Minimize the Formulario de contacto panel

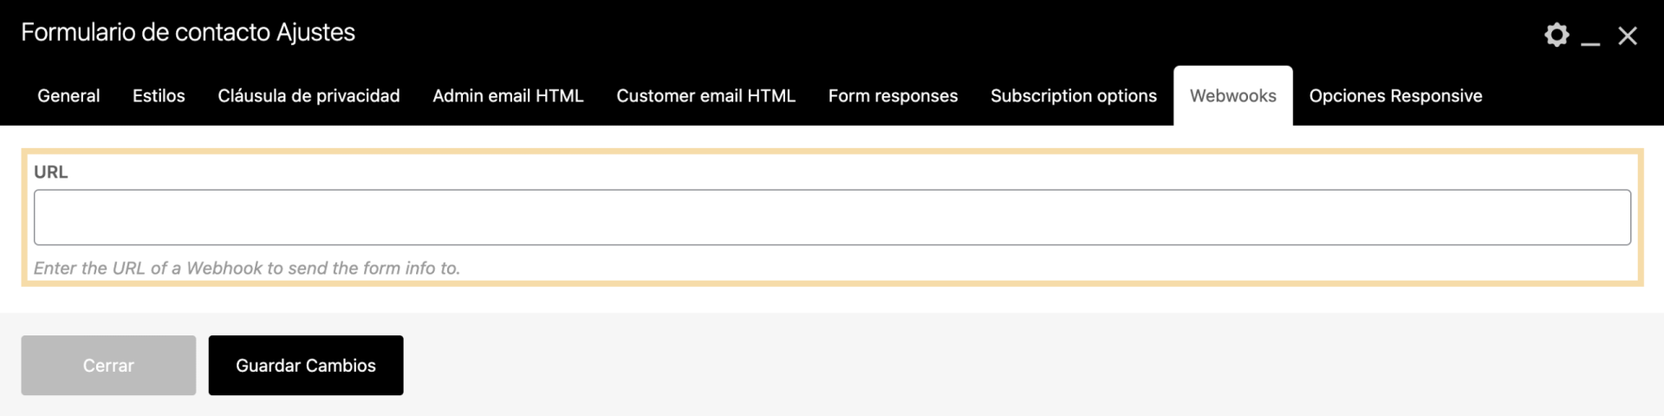coord(1590,36)
